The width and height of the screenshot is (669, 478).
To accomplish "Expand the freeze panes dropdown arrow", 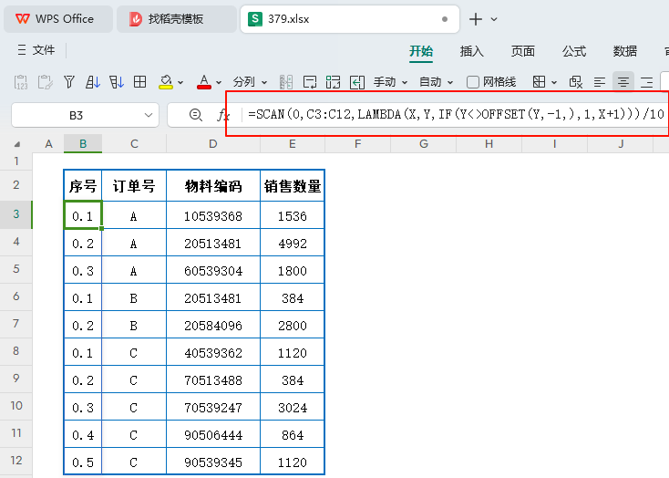I will coord(554,82).
